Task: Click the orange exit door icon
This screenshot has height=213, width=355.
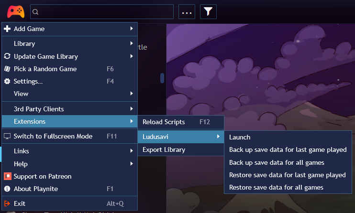Action: [7, 203]
